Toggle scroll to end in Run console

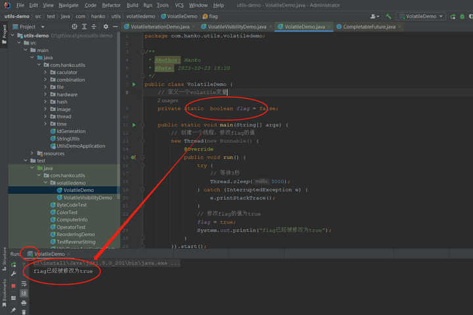(24, 293)
